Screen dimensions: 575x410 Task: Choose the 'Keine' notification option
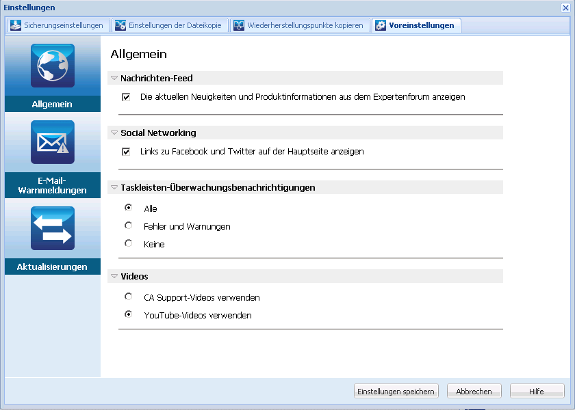tap(128, 243)
